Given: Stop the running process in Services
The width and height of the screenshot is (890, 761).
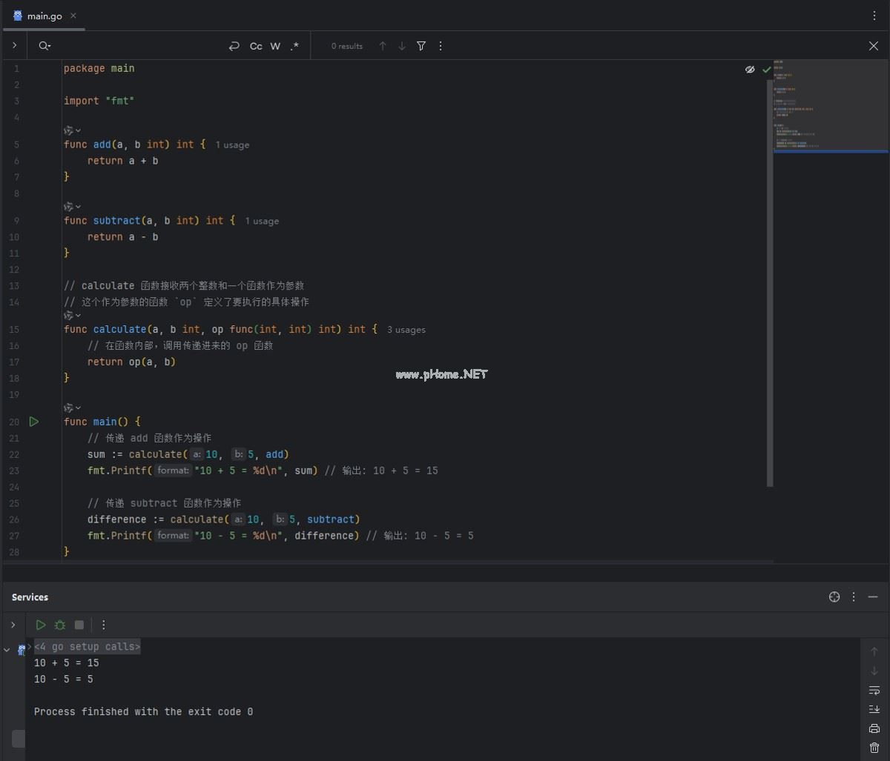Looking at the screenshot, I should 79,625.
